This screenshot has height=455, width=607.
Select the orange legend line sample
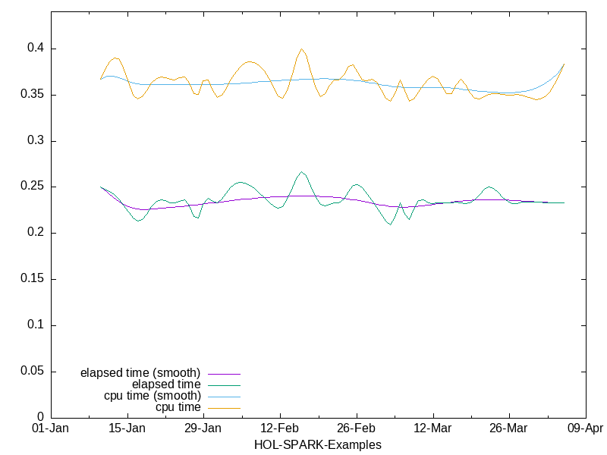click(223, 407)
